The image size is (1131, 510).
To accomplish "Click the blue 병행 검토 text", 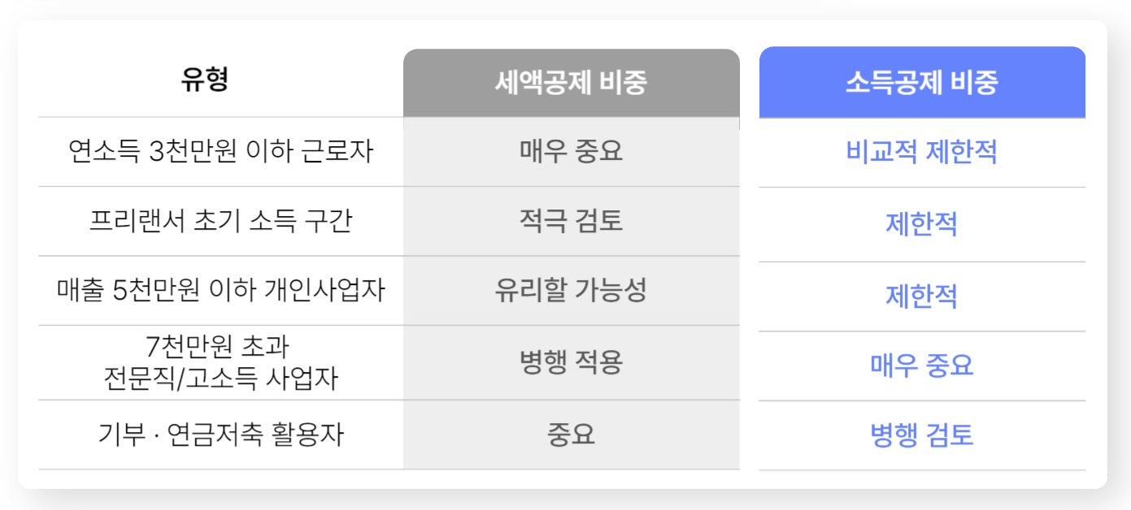I will (x=921, y=435).
